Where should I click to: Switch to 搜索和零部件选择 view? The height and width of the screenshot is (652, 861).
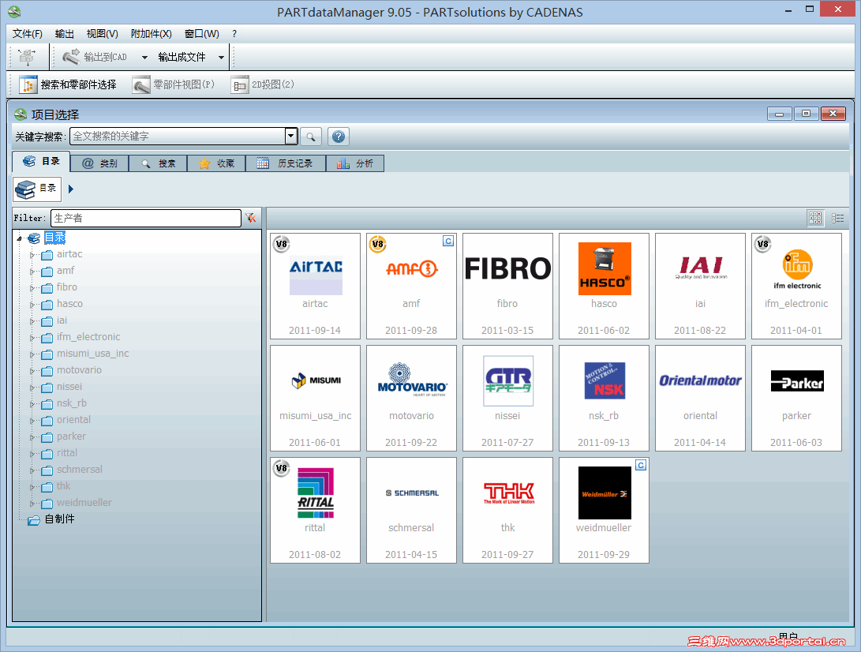68,84
